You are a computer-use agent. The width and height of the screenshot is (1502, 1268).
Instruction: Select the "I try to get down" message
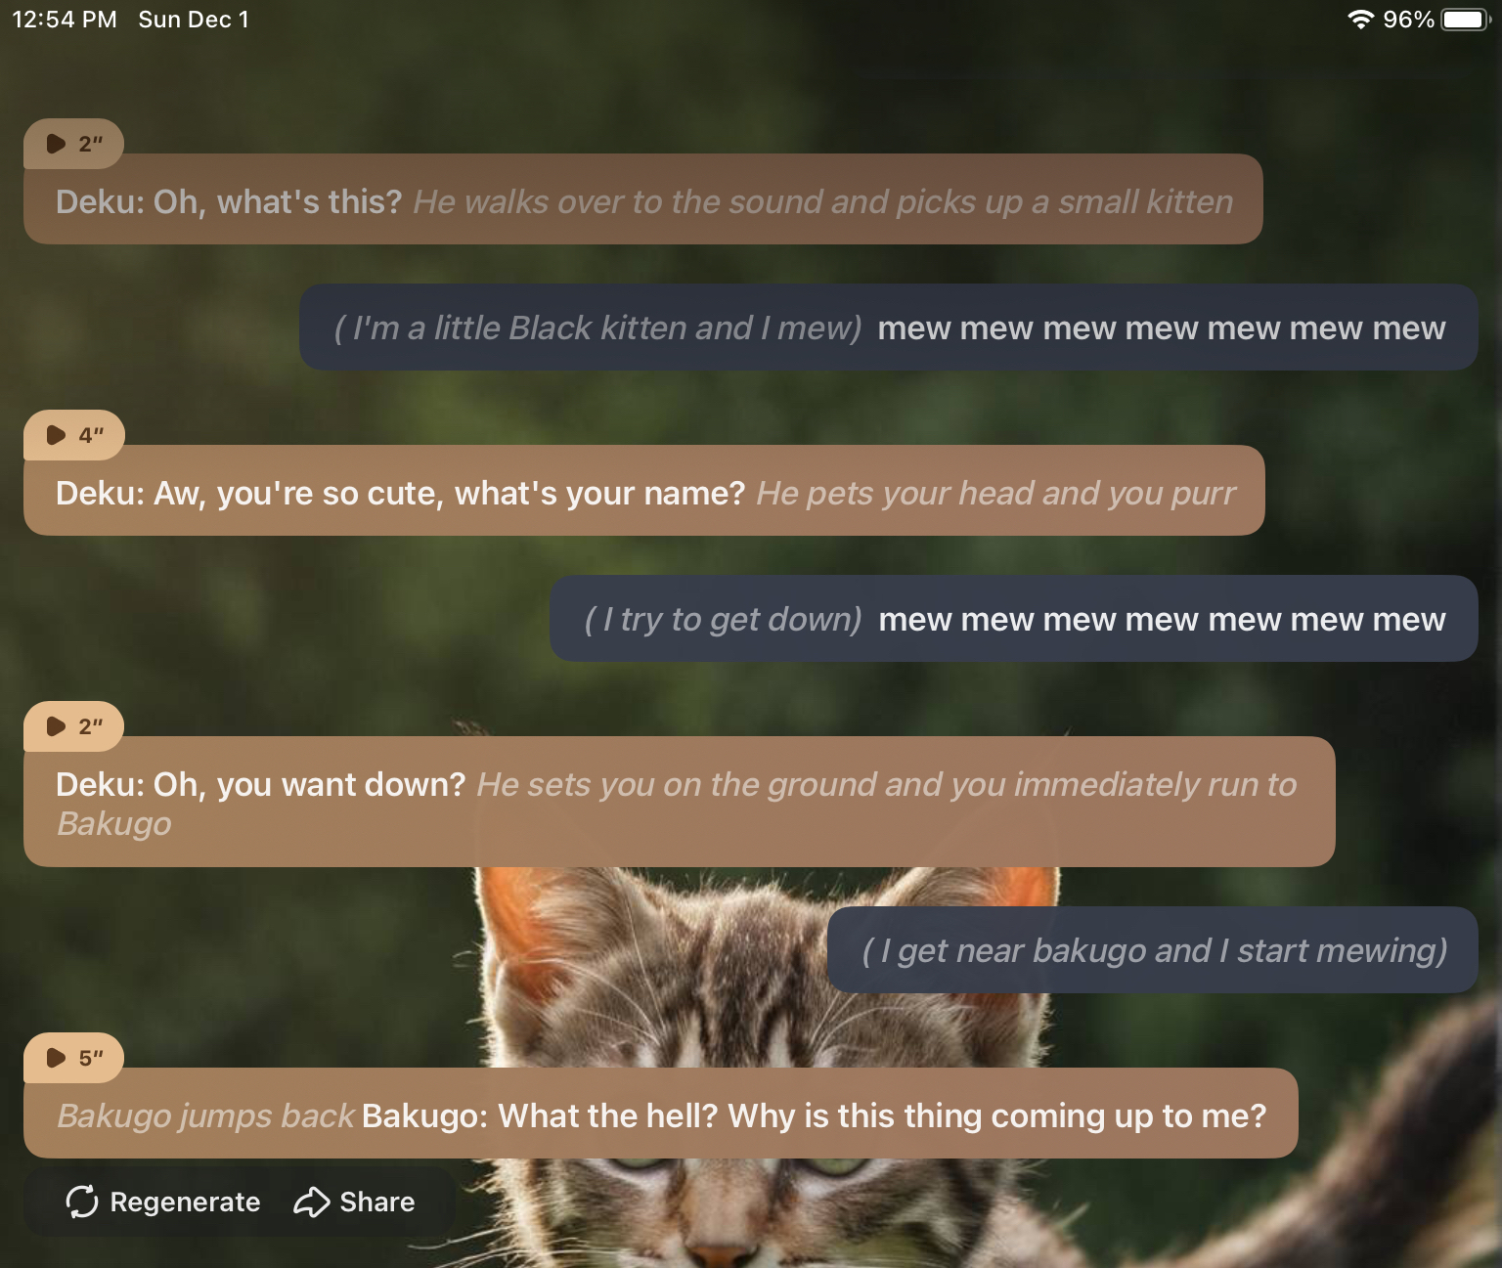click(1014, 619)
